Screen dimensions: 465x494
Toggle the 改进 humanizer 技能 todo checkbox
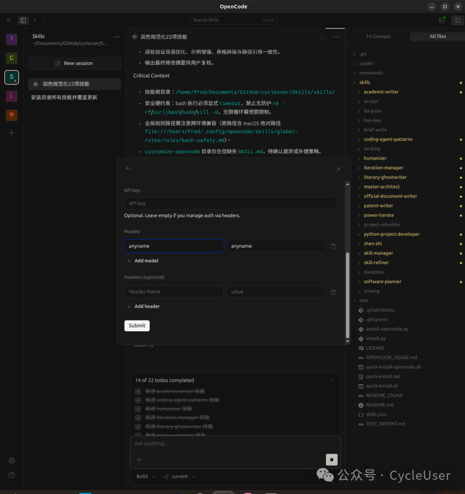click(x=138, y=409)
